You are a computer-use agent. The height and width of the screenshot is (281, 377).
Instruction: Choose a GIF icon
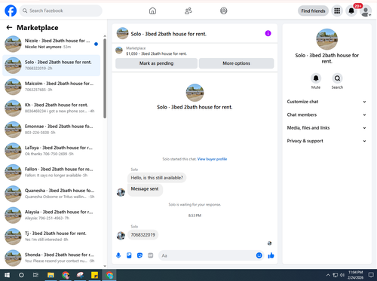tap(150, 255)
